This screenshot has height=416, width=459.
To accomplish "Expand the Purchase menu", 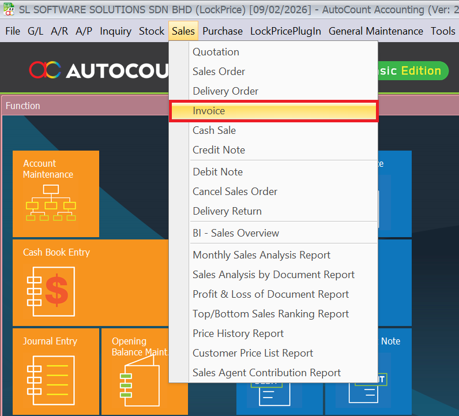I will pyautogui.click(x=223, y=31).
